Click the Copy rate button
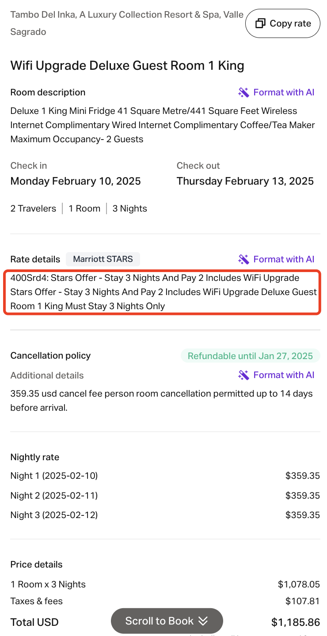 point(283,23)
